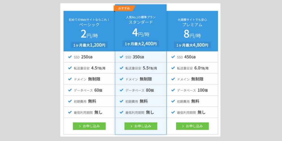Screen dimensions: 282x141
Task: Click the 4.5TB/月 transfer value
Action: tap(98, 68)
